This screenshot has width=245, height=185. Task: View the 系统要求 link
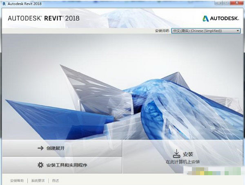(x=38, y=181)
